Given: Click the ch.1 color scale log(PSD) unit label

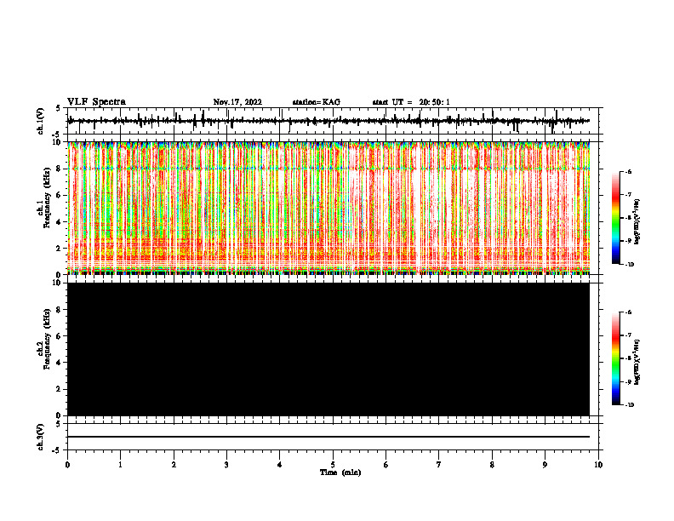Looking at the screenshot, I should [x=637, y=222].
